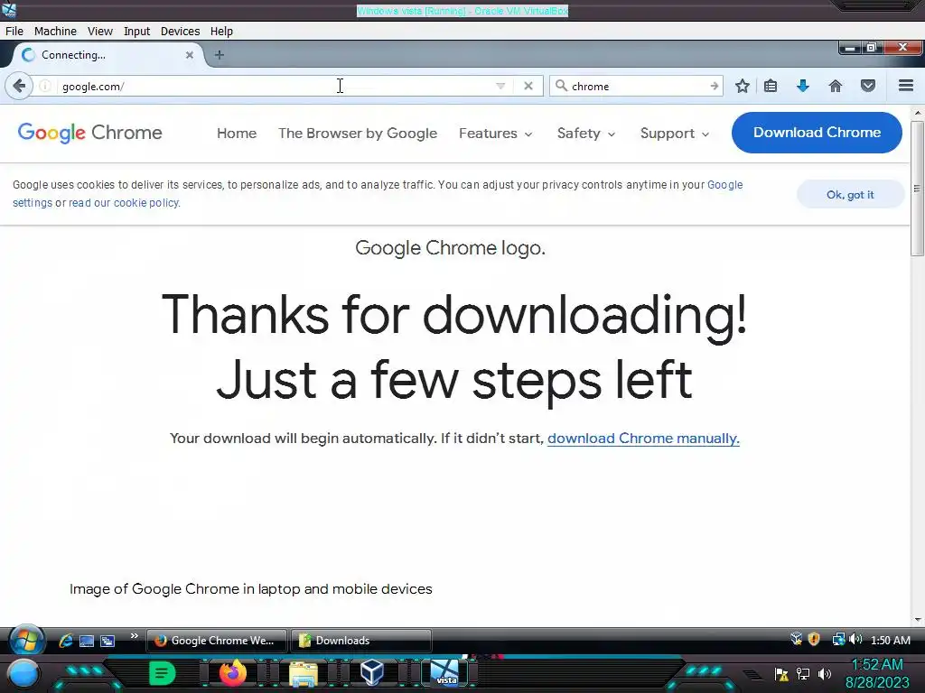Click the search go arrow
Viewport: 925px width, 693px height.
point(714,86)
